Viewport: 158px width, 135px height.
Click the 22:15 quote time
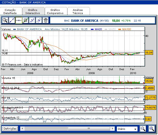(x=137, y=21)
